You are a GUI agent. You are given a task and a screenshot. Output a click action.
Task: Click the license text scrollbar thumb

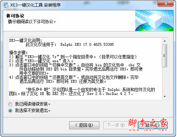point(165,56)
